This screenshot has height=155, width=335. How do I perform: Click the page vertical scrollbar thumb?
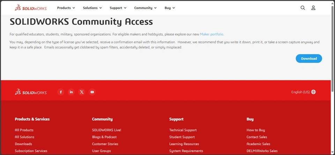(333, 49)
